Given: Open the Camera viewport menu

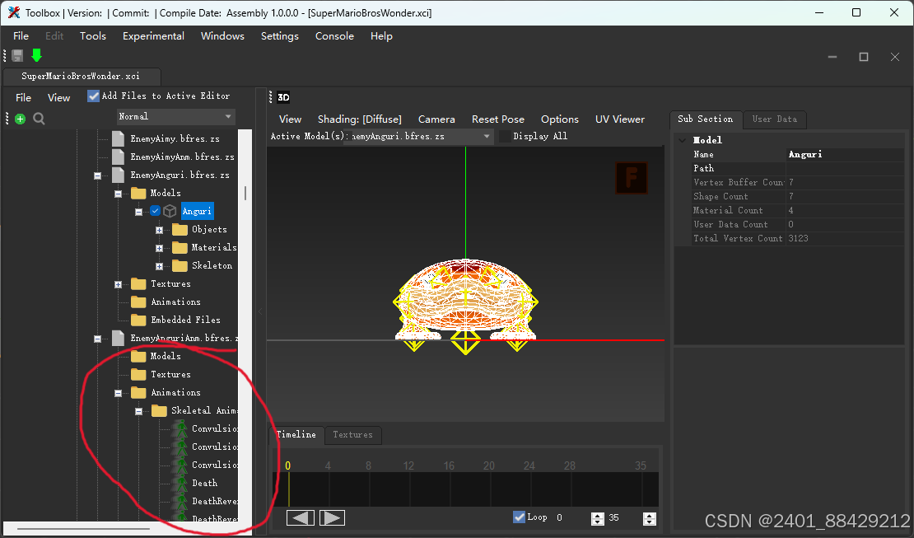Looking at the screenshot, I should [x=436, y=119].
